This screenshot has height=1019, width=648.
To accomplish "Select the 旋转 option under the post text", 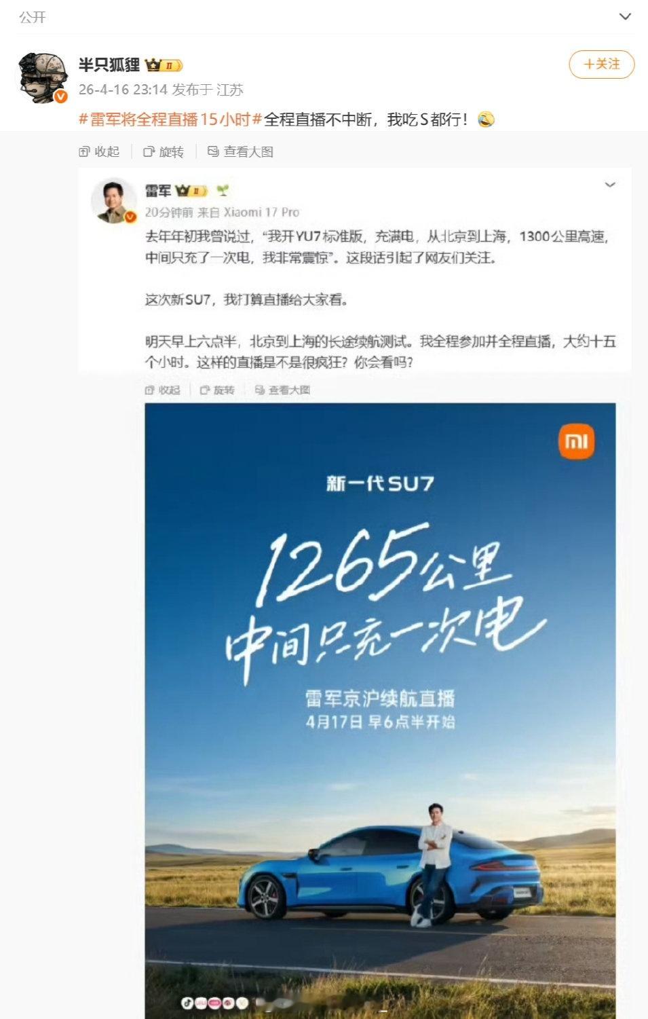I will pos(164,151).
